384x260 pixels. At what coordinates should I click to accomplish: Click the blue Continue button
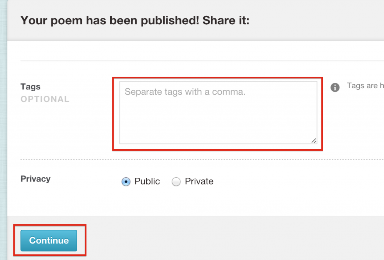(49, 241)
